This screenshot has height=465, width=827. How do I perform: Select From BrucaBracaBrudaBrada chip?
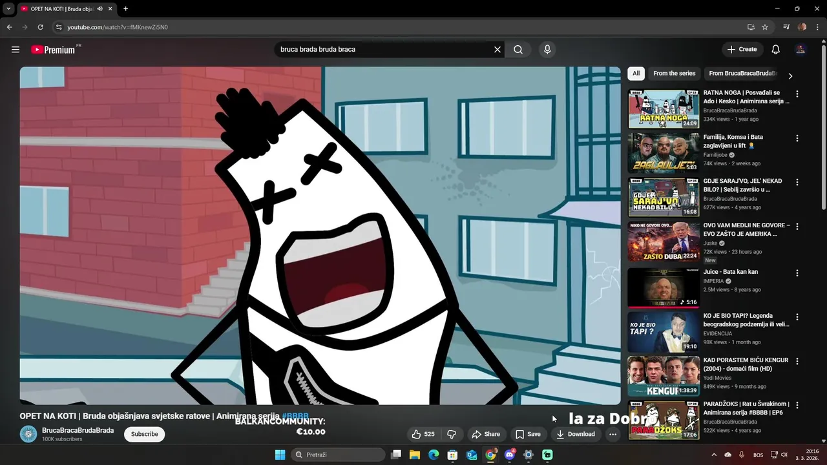coord(742,74)
